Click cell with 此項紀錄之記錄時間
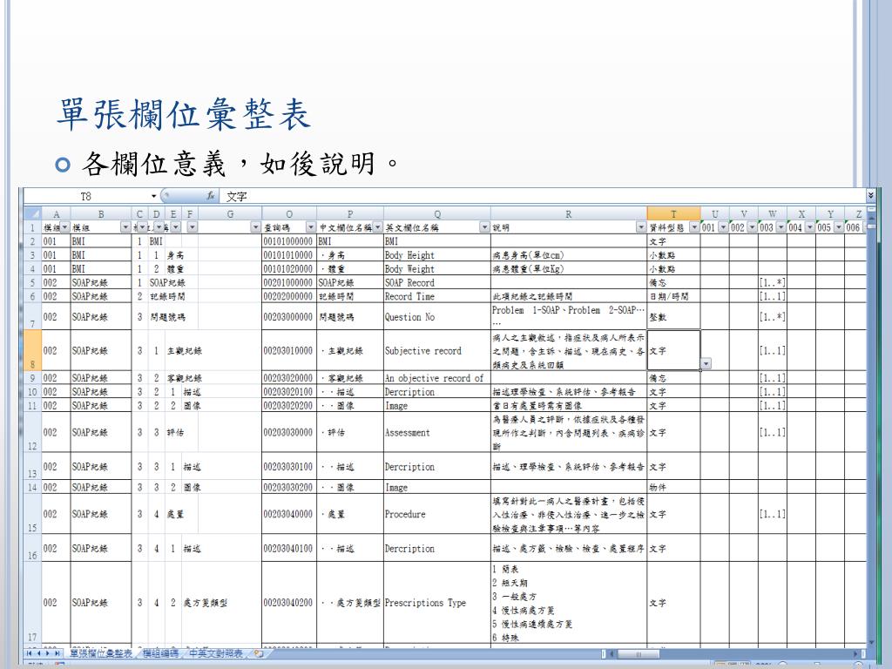The width and height of the screenshot is (892, 669). [568, 296]
